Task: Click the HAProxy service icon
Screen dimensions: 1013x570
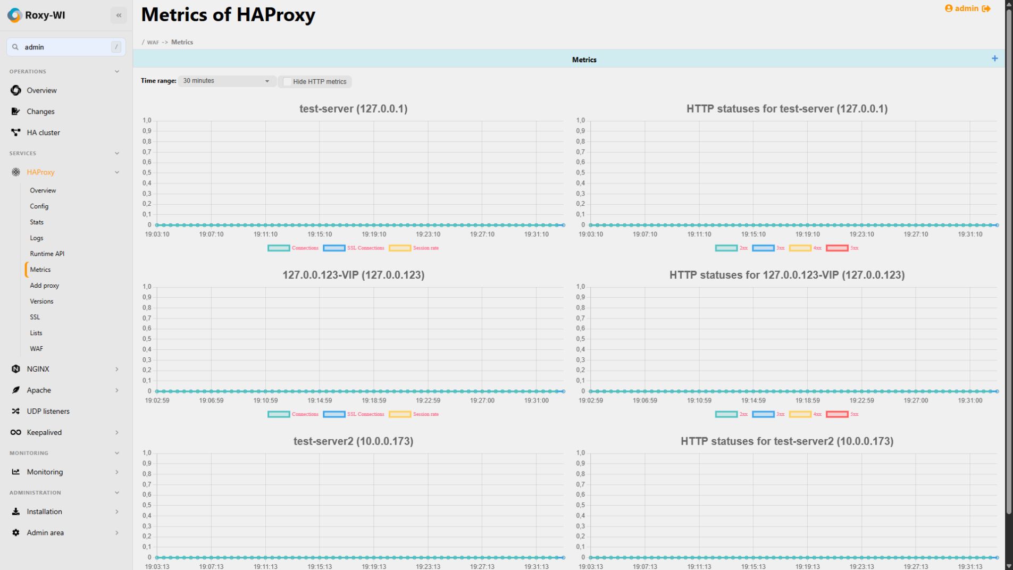Action: coord(16,172)
